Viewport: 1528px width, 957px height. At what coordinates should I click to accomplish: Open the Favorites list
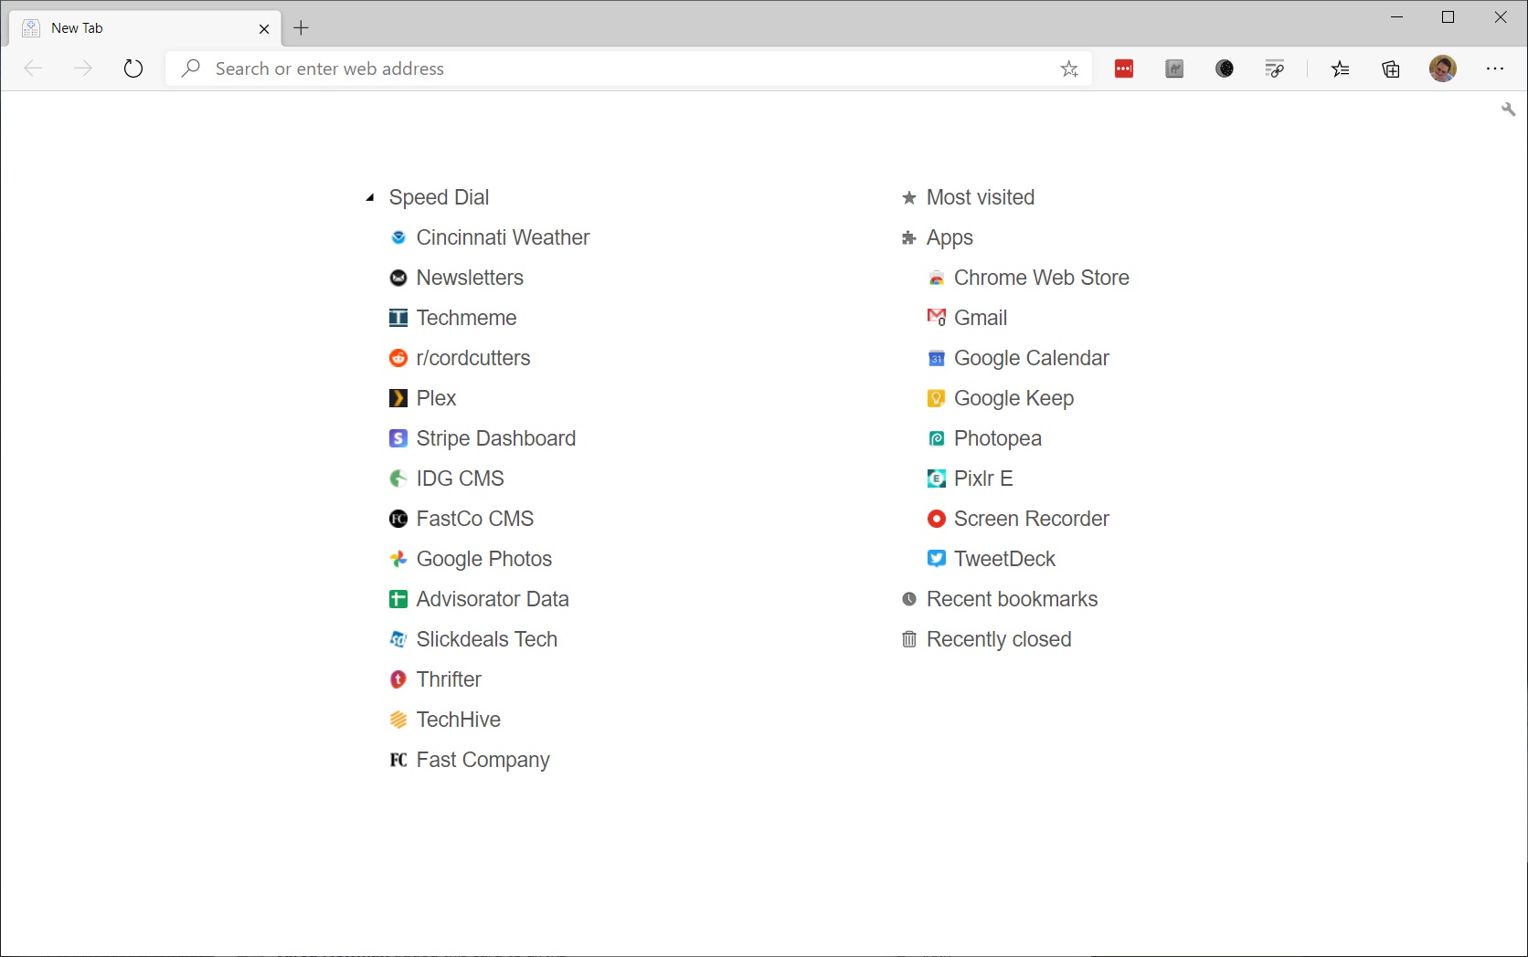(1341, 68)
